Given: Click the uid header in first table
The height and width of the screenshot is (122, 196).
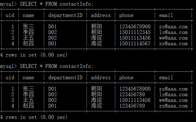Looking at the screenshot, I should tap(10, 15).
